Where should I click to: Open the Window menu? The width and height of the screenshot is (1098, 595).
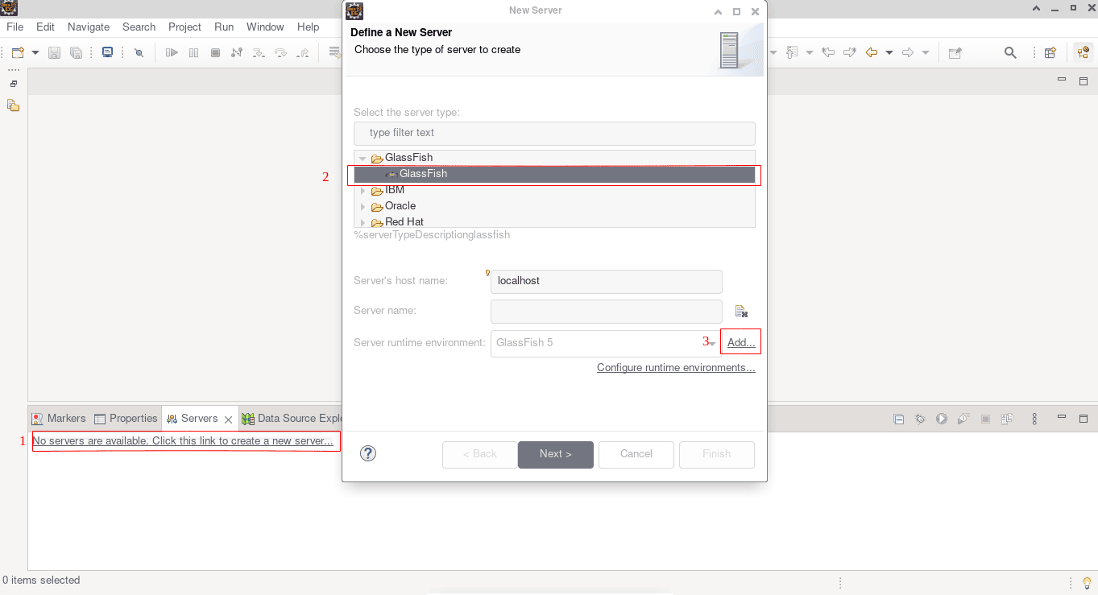[x=265, y=27]
